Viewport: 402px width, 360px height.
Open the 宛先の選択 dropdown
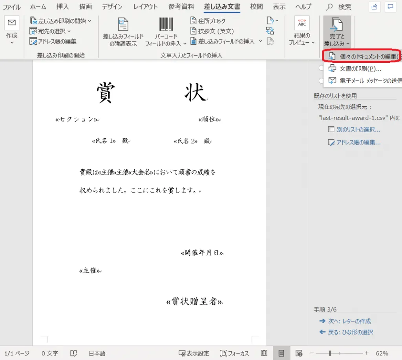(51, 31)
